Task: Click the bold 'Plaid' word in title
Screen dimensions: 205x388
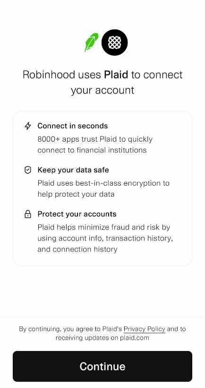Action: pyautogui.click(x=116, y=74)
